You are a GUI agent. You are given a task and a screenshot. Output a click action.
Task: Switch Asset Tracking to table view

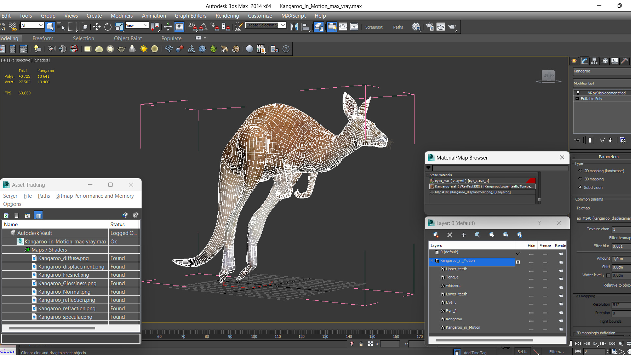38,216
